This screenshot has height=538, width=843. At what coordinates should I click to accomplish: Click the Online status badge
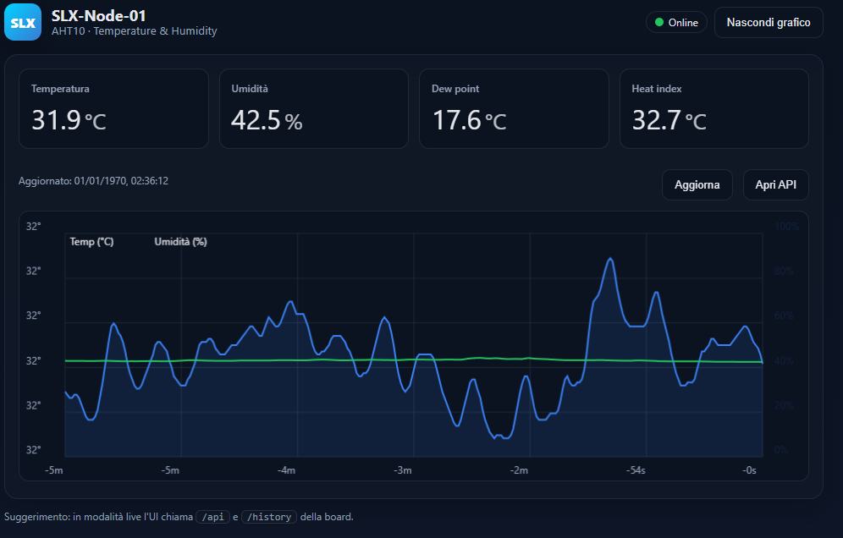click(676, 23)
